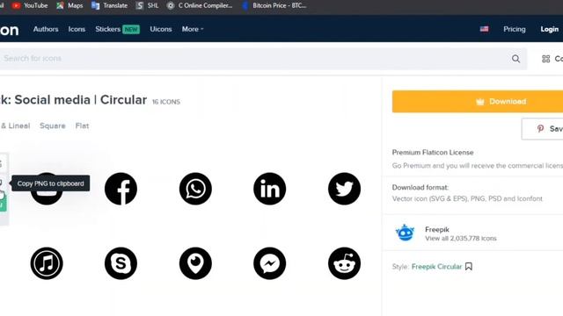The width and height of the screenshot is (563, 316).
Task: Open the Freepik Circular style link
Action: point(436,267)
